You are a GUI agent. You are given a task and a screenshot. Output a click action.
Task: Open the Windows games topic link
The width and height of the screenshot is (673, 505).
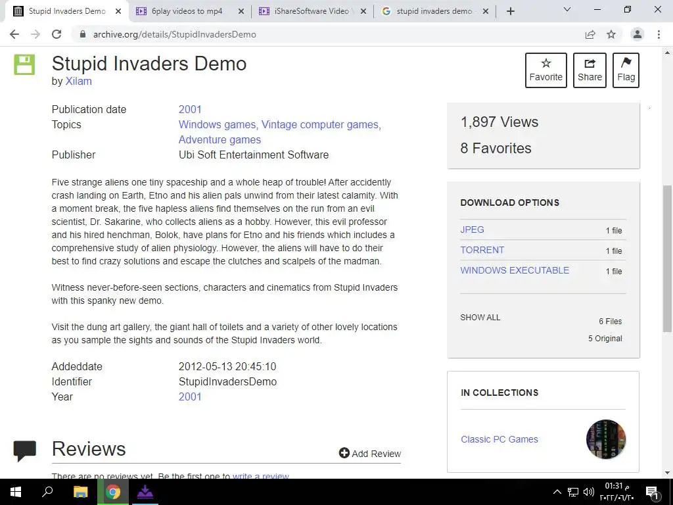217,124
